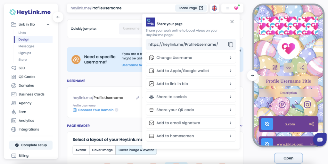The height and width of the screenshot is (164, 328).
Task: Click the forward arrow beside phone preview
Action: tap(252, 75)
